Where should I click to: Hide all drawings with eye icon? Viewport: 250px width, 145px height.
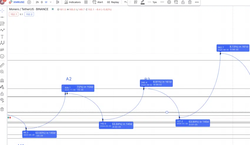pyautogui.click(x=2, y=100)
